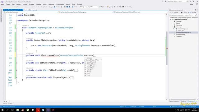Expand the collapsed FilterPlate method

pos(16,70)
